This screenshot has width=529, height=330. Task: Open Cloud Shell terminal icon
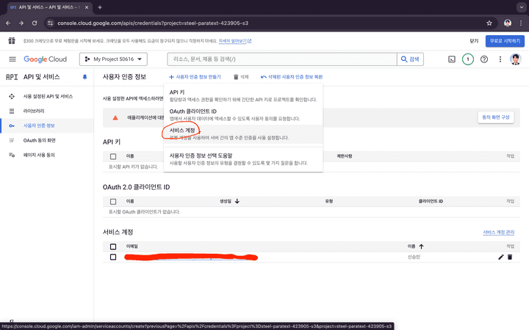pos(452,59)
